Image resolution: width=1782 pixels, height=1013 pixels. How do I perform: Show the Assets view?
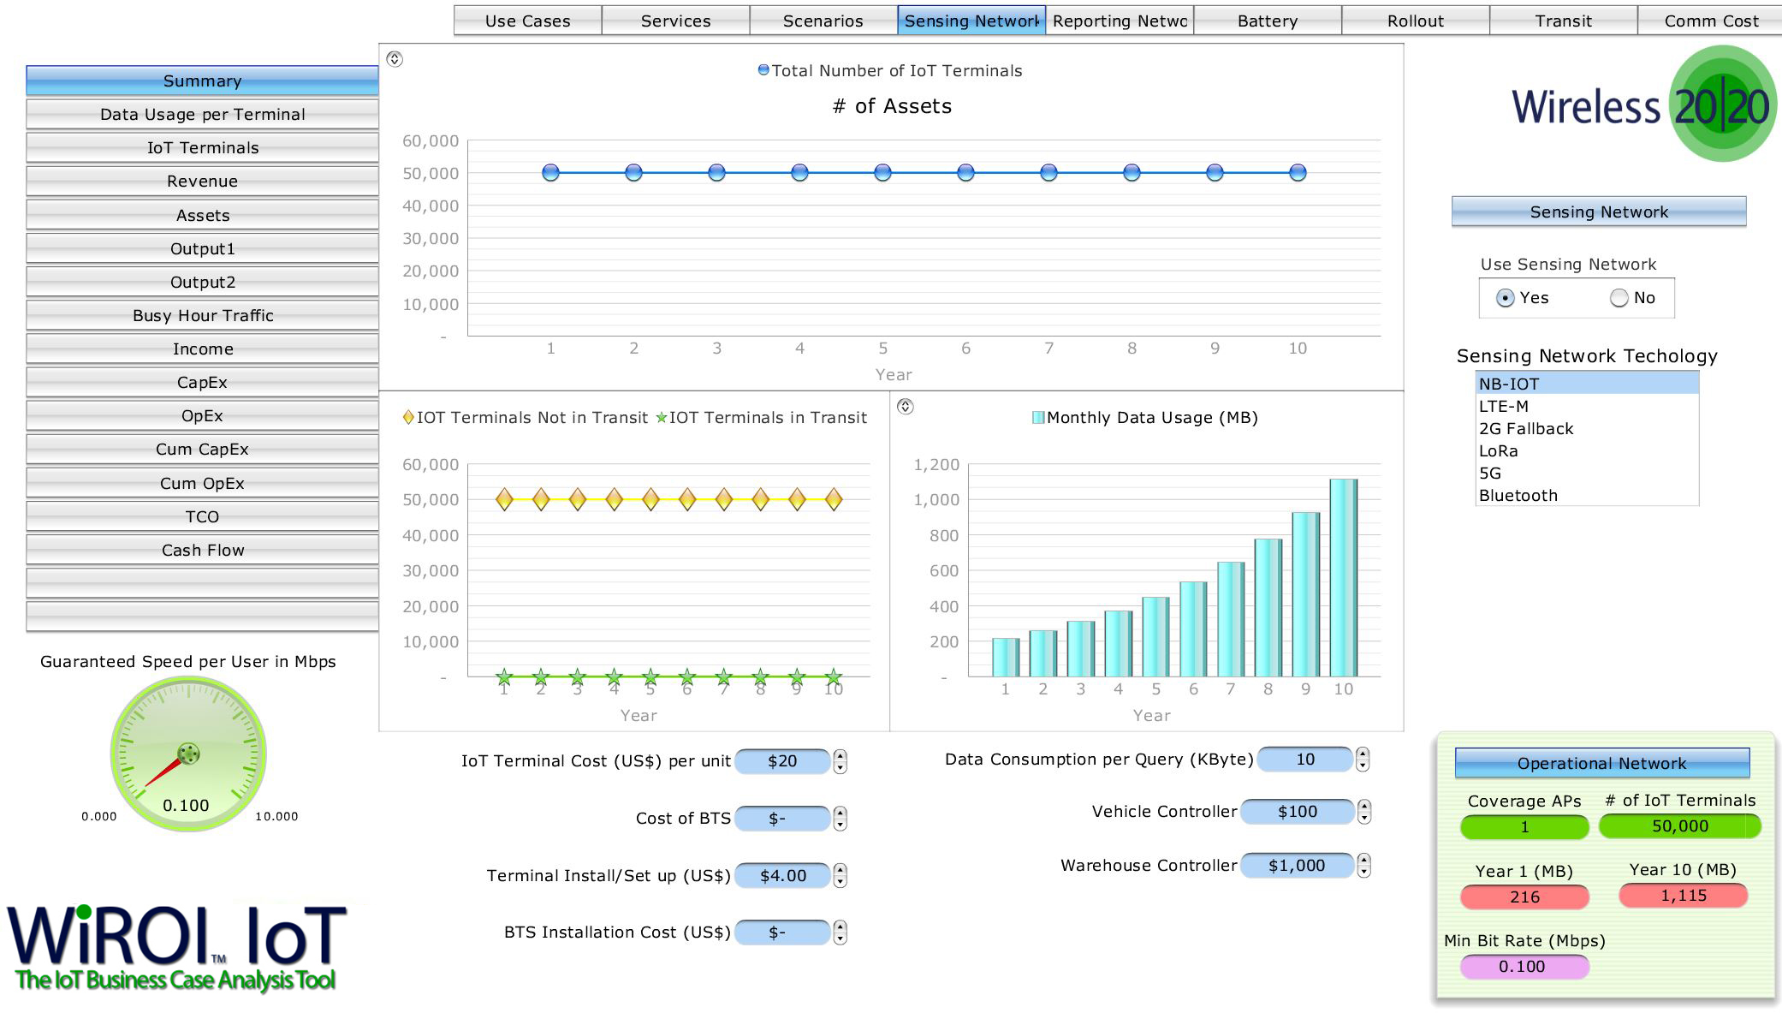pos(202,215)
